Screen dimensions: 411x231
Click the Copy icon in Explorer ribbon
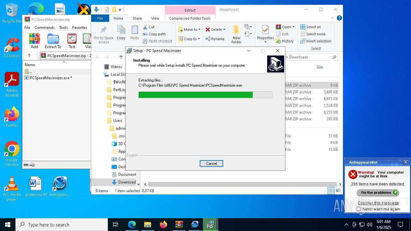(x=121, y=33)
